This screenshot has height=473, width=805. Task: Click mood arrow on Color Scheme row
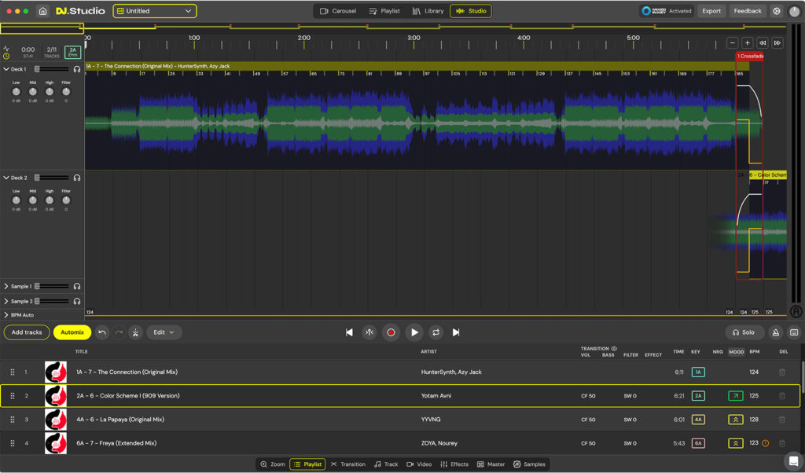click(x=736, y=395)
